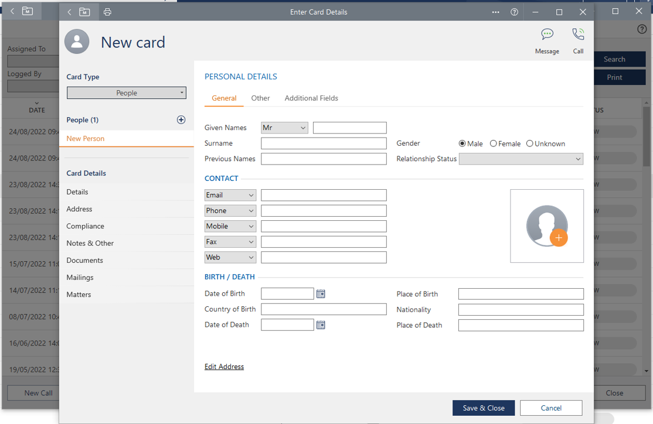Open the Relationship Status dropdown
The height and width of the screenshot is (424, 653).
coord(521,159)
